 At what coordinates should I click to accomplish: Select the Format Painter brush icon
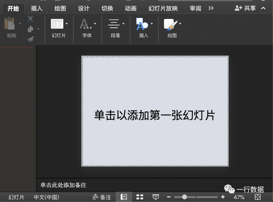30,39
